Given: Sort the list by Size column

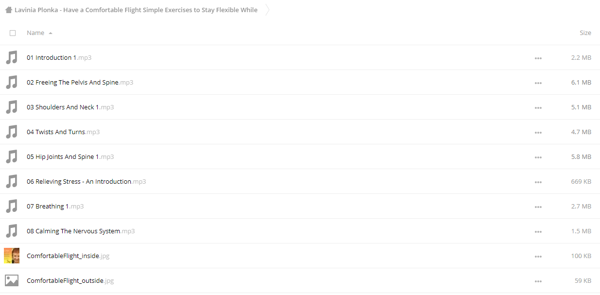Looking at the screenshot, I should pos(585,33).
